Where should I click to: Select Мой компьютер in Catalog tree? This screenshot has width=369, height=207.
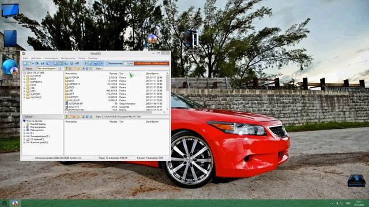[35, 121]
